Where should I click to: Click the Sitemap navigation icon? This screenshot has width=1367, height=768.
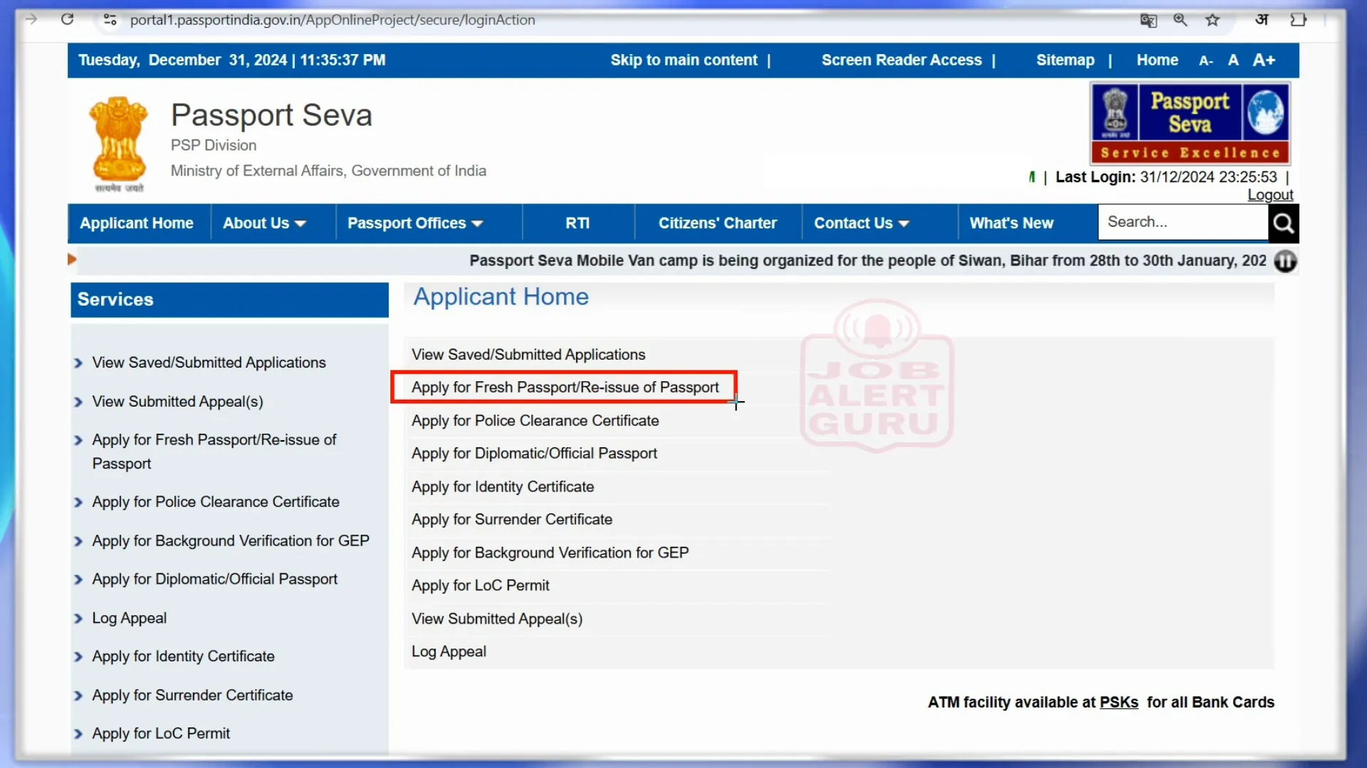click(1064, 59)
